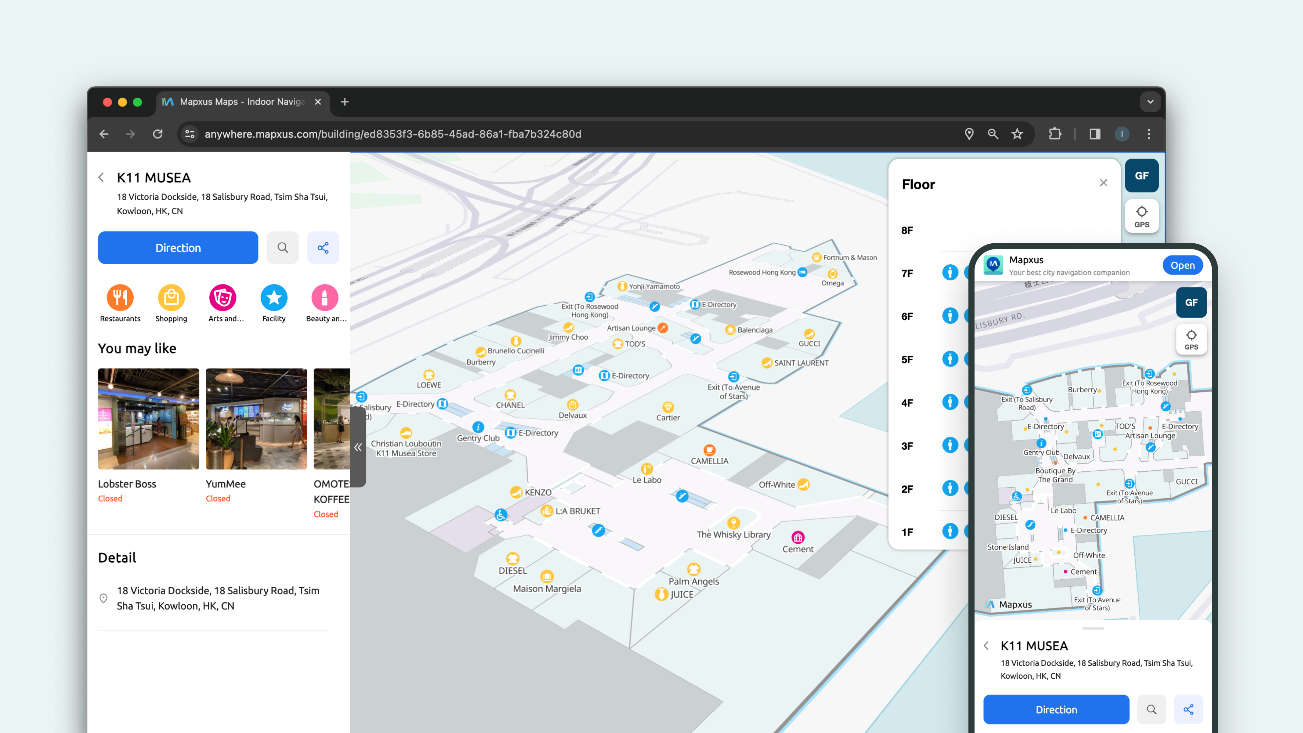Click the location permission icon in address bar
This screenshot has height=733, width=1303.
969,134
